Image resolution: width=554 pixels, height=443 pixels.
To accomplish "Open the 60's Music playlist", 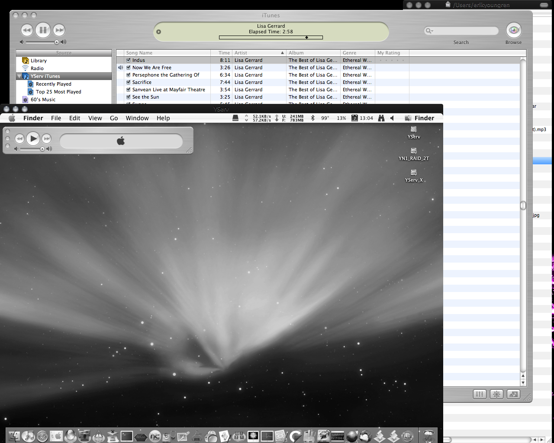I will pos(43,100).
